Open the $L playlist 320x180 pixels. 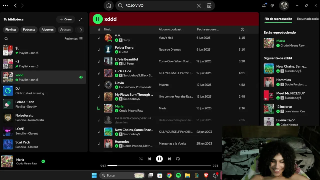point(44,50)
